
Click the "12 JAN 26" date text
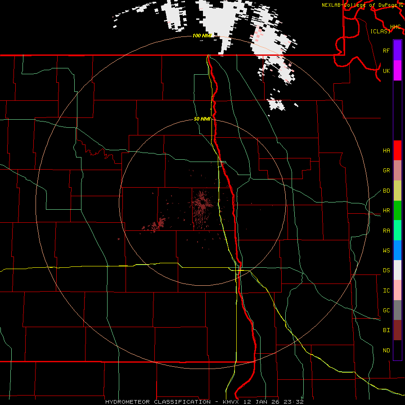click(261, 402)
